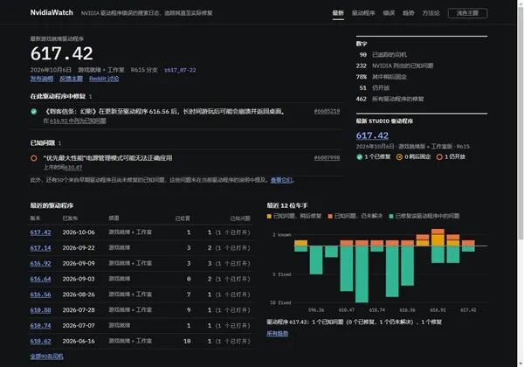The width and height of the screenshot is (524, 367).
Task: Open driver 610.74 in the table
Action: 40,326
